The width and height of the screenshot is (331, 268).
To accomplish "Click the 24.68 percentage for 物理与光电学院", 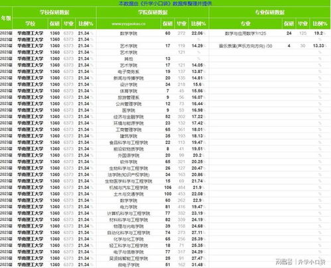I will 197,226.
